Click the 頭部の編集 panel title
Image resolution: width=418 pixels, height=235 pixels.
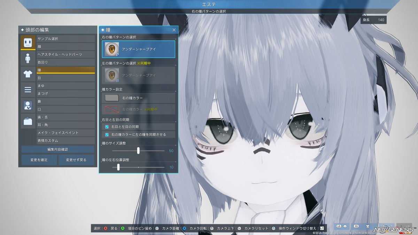[37, 30]
